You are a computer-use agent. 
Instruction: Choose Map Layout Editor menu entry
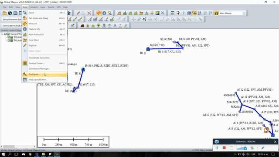(x=44, y=79)
